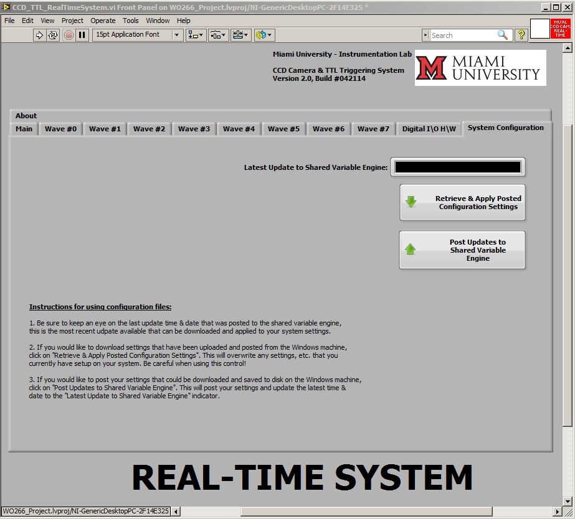
Task: Minimize the LabVIEW front panel window
Action: tap(546, 7)
